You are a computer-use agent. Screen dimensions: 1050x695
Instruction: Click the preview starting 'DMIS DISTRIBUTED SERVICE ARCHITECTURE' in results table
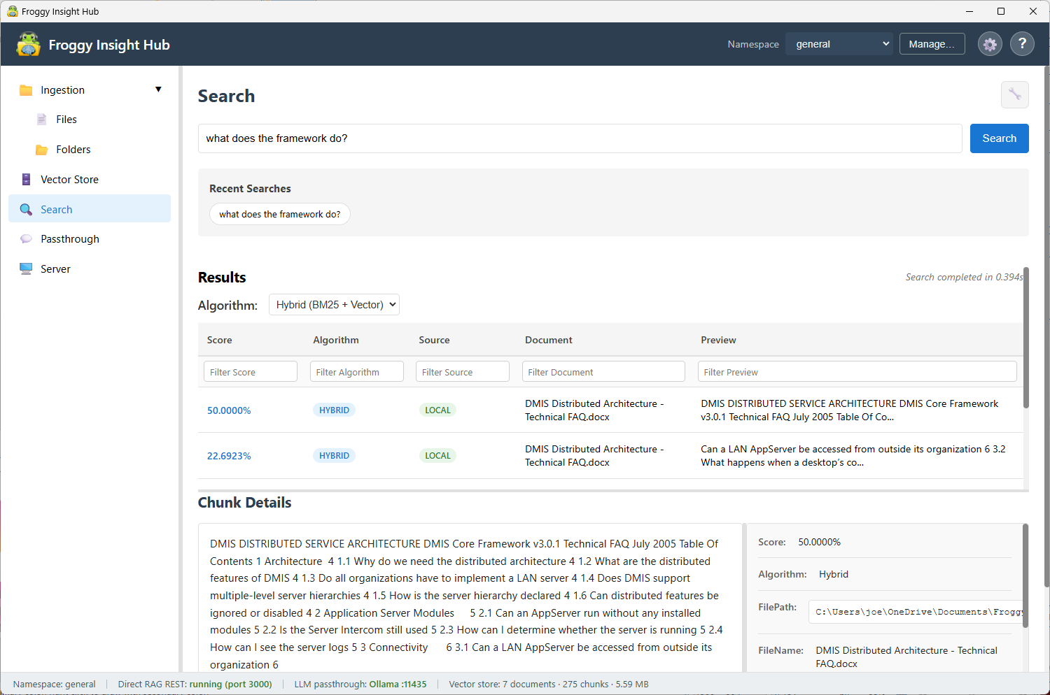pyautogui.click(x=849, y=410)
